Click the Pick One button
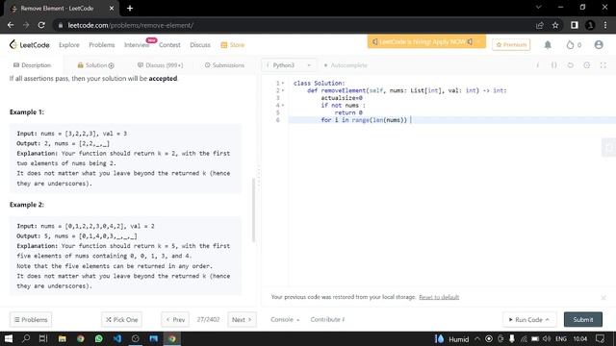This screenshot has height=346, width=616. coord(122,320)
